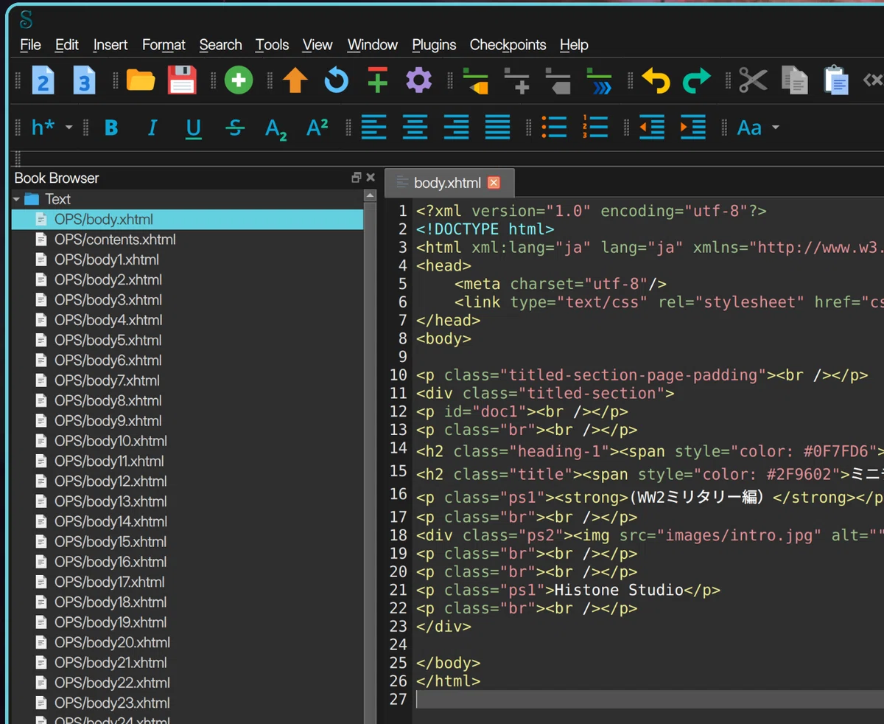The image size is (884, 724).
Task: Click the Save floppy disk icon
Action: pyautogui.click(x=182, y=80)
